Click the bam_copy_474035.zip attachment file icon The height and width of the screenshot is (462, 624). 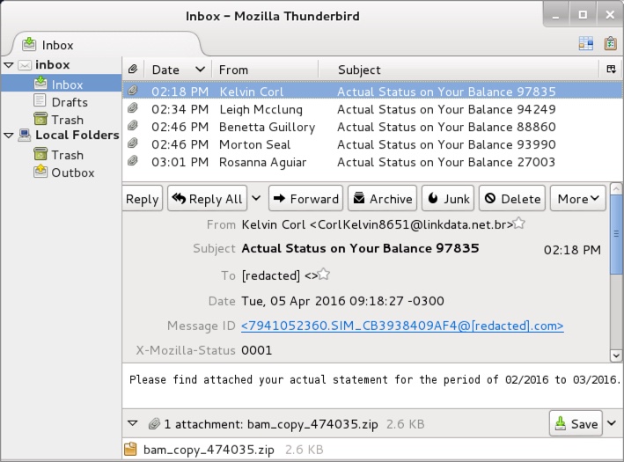tap(131, 450)
